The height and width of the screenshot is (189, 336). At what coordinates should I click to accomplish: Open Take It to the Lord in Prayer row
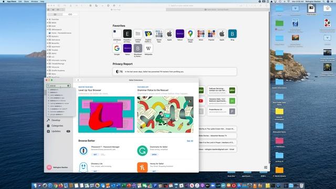(218, 142)
